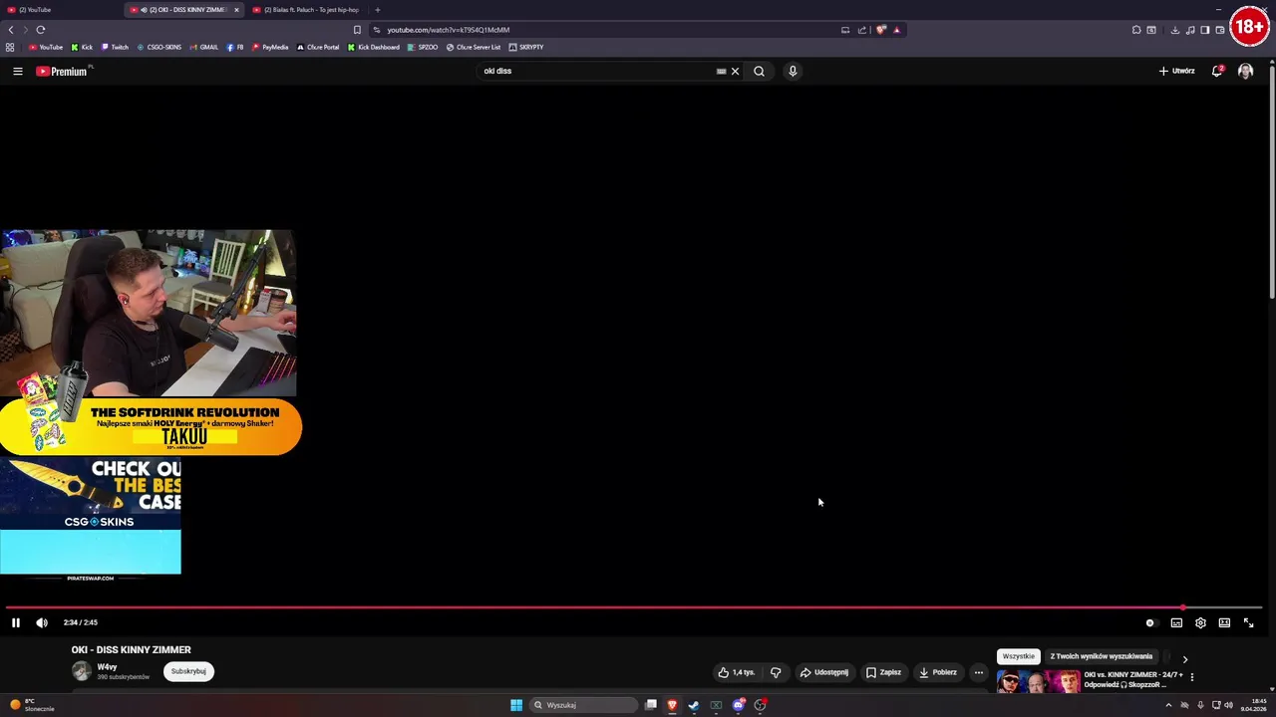Open options for the OKI vs. KINNY ZIMMER video
1276x717 pixels.
click(x=1191, y=677)
